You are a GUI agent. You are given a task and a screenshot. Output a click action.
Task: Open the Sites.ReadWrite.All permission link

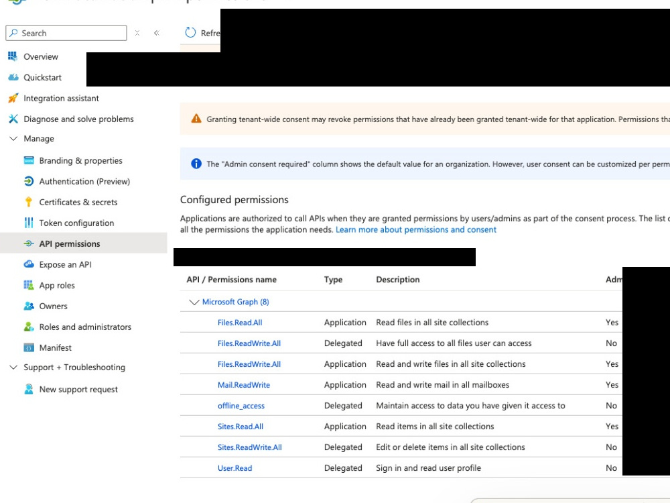coord(249,447)
